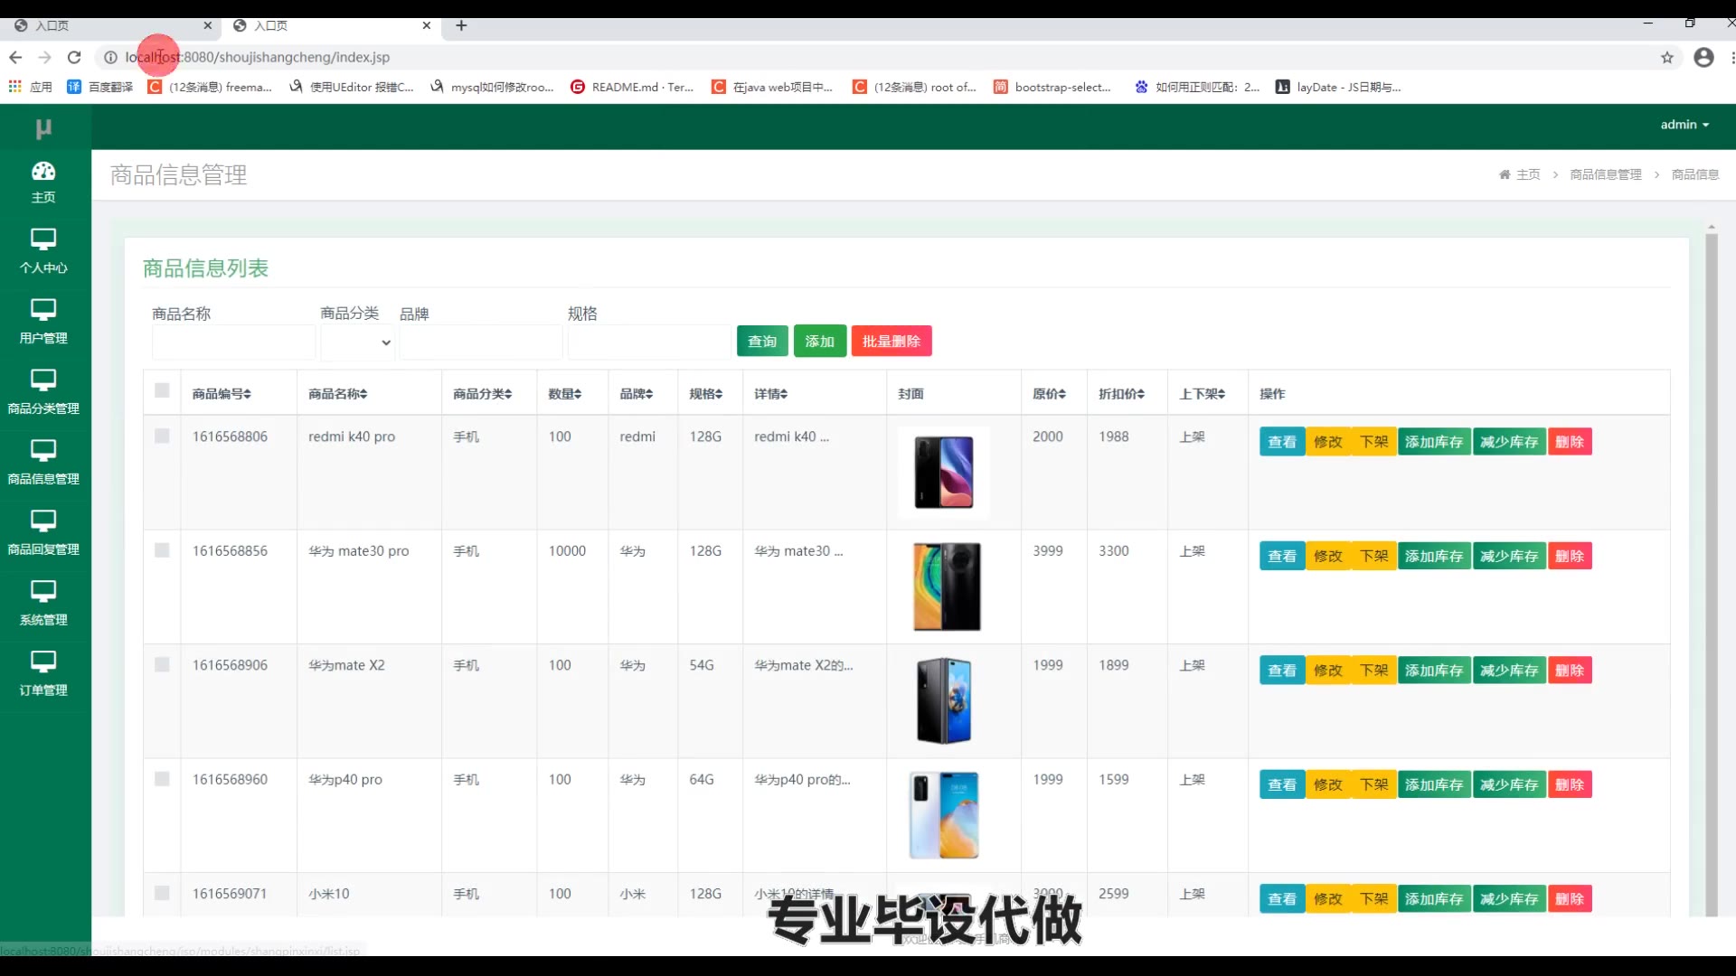Viewport: 1736px width, 976px height.
Task: Check the box for redmi k40 pro row
Action: click(x=162, y=436)
